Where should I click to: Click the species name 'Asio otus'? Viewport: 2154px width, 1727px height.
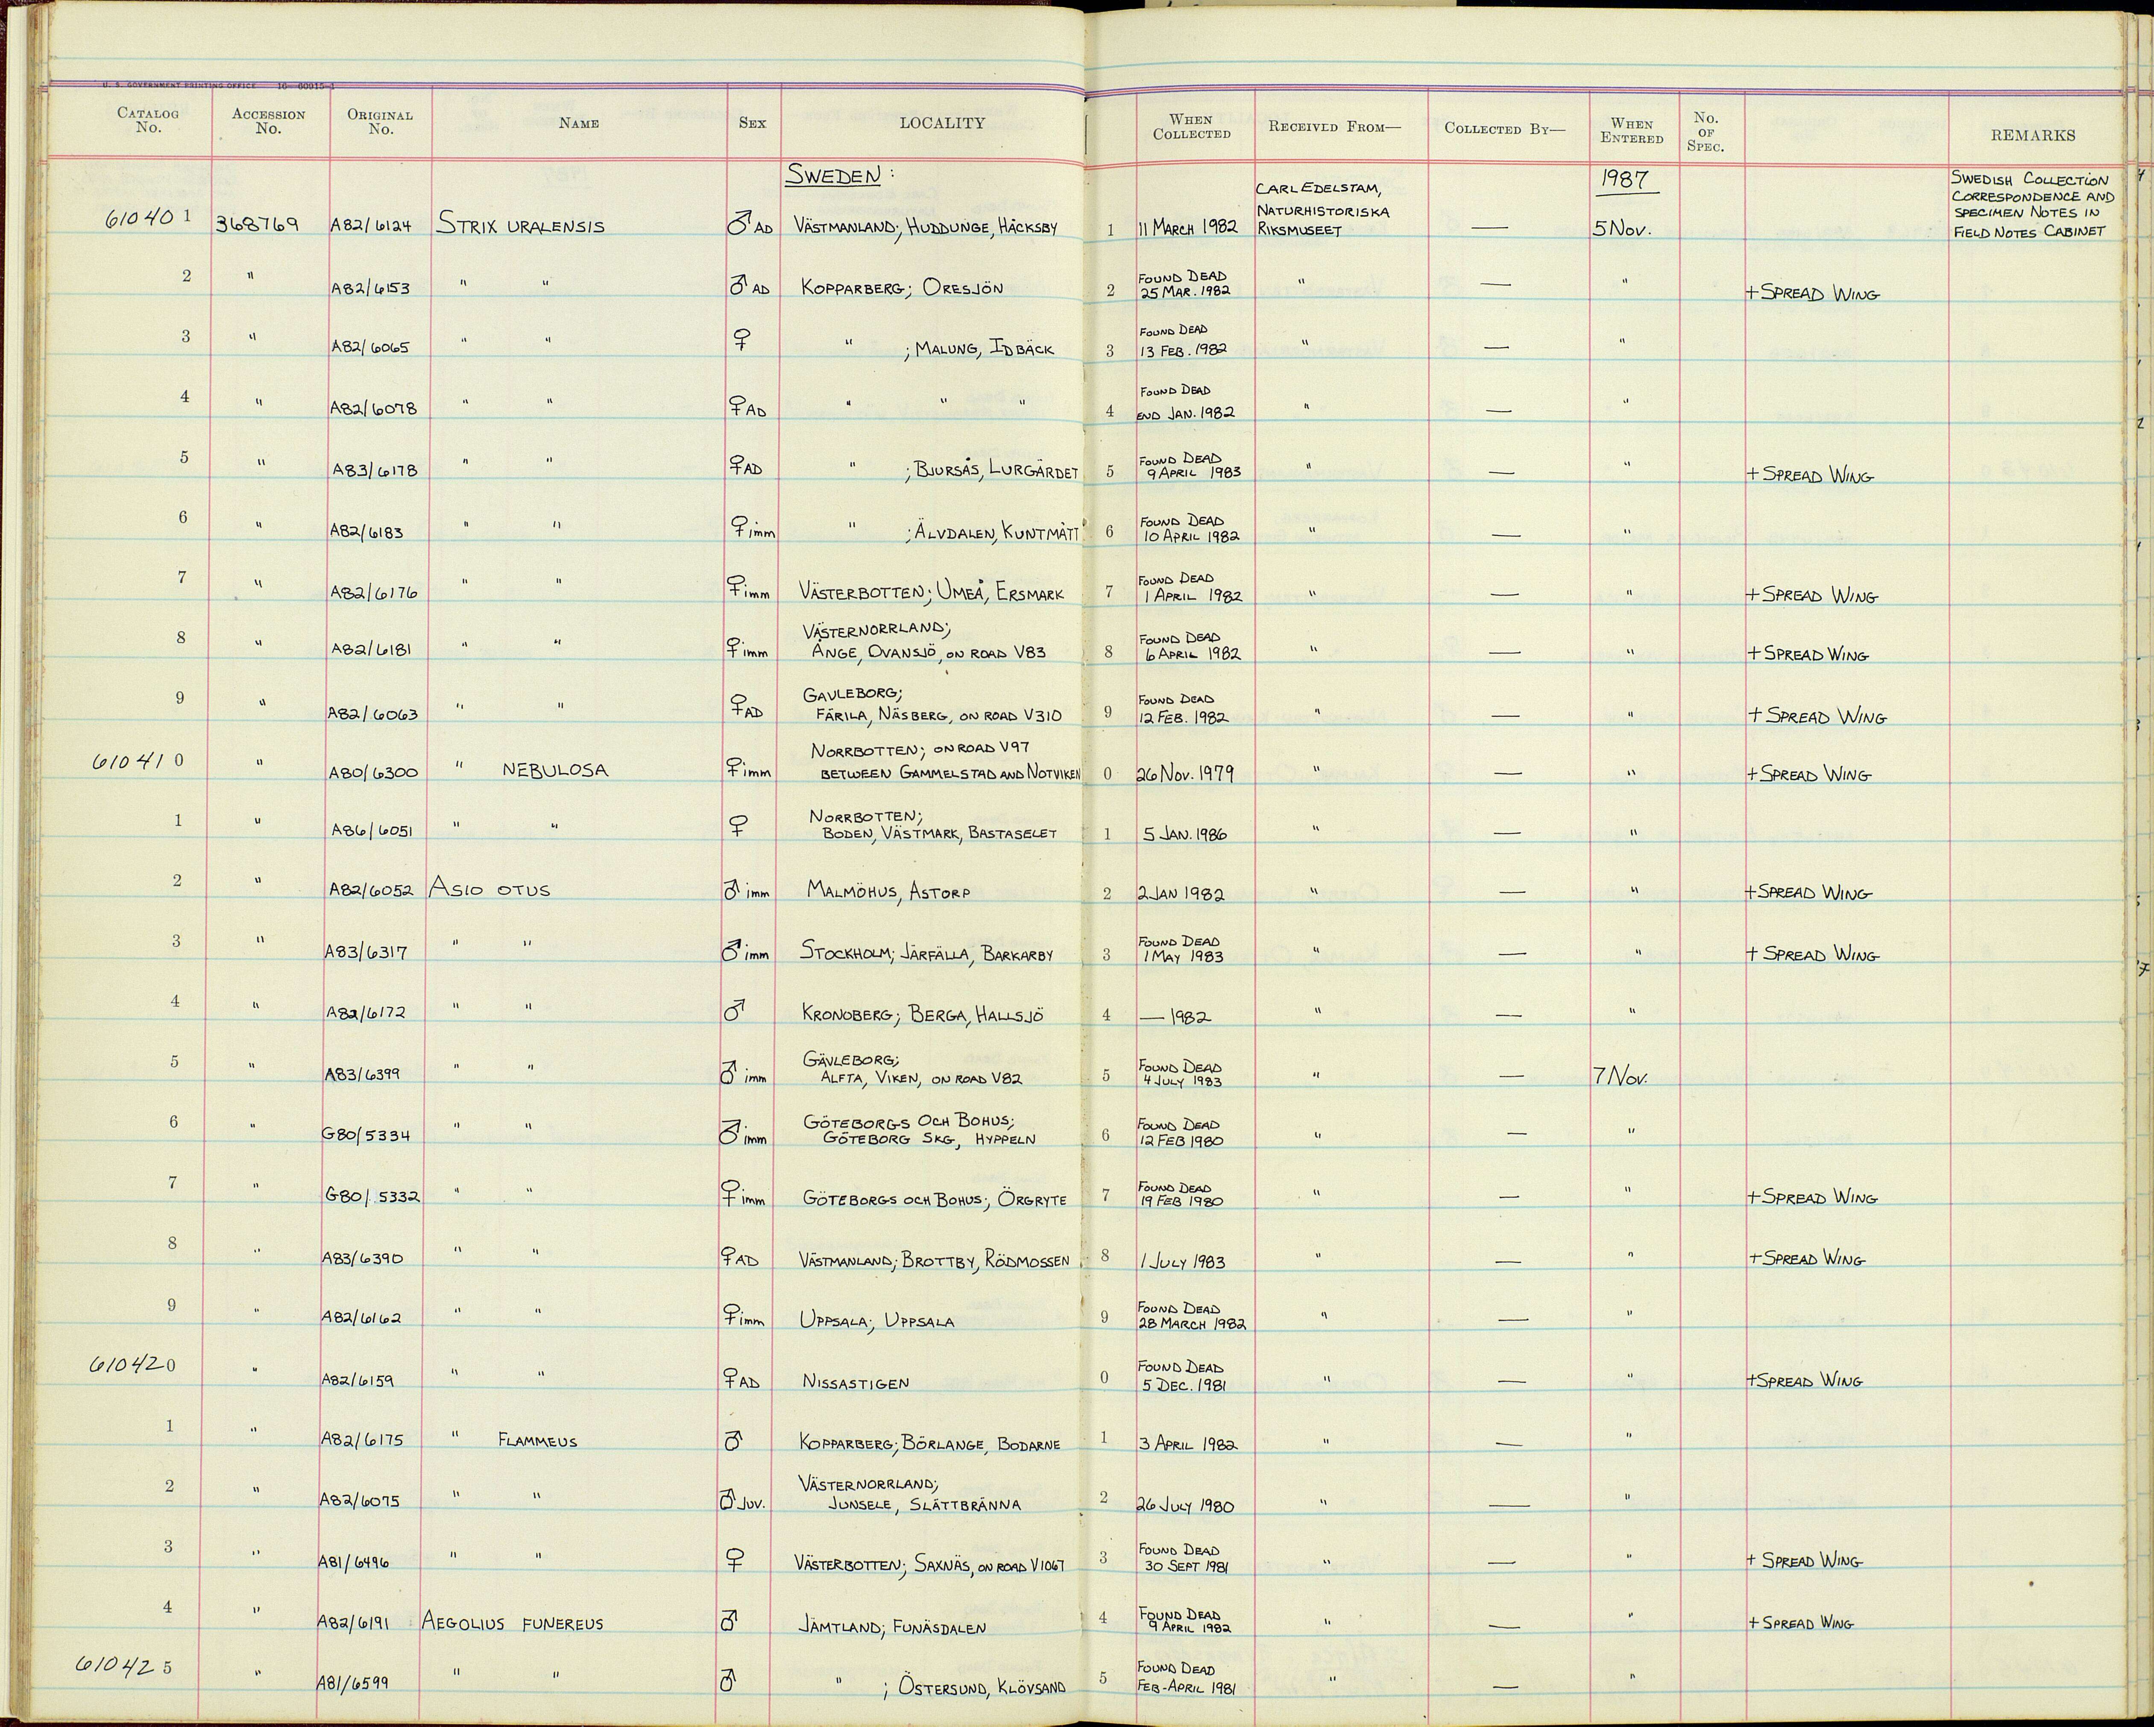click(489, 888)
